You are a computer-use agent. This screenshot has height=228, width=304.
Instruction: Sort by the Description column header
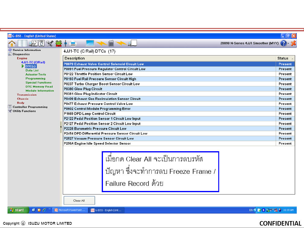tap(169, 58)
